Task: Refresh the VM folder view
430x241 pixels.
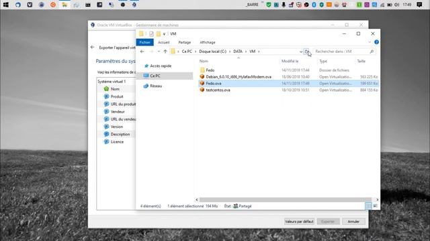Action: click(306, 52)
